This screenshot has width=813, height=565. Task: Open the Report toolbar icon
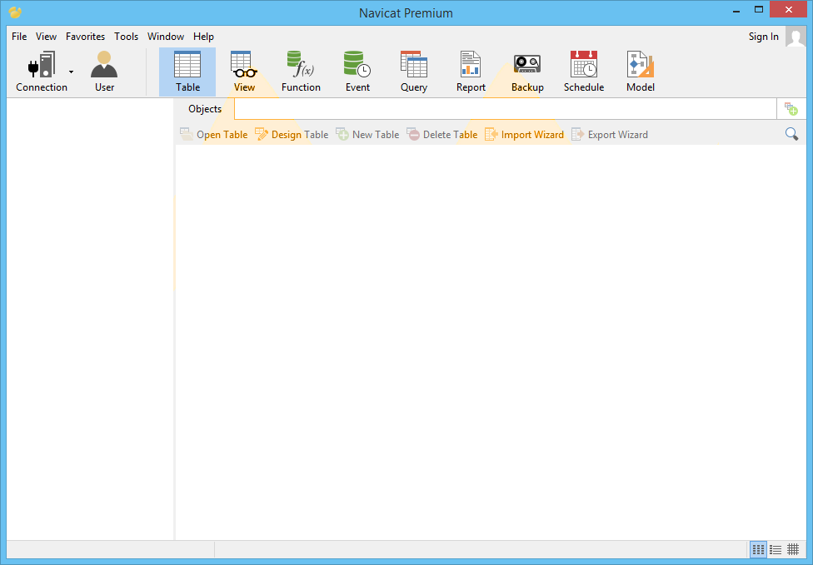pyautogui.click(x=471, y=72)
